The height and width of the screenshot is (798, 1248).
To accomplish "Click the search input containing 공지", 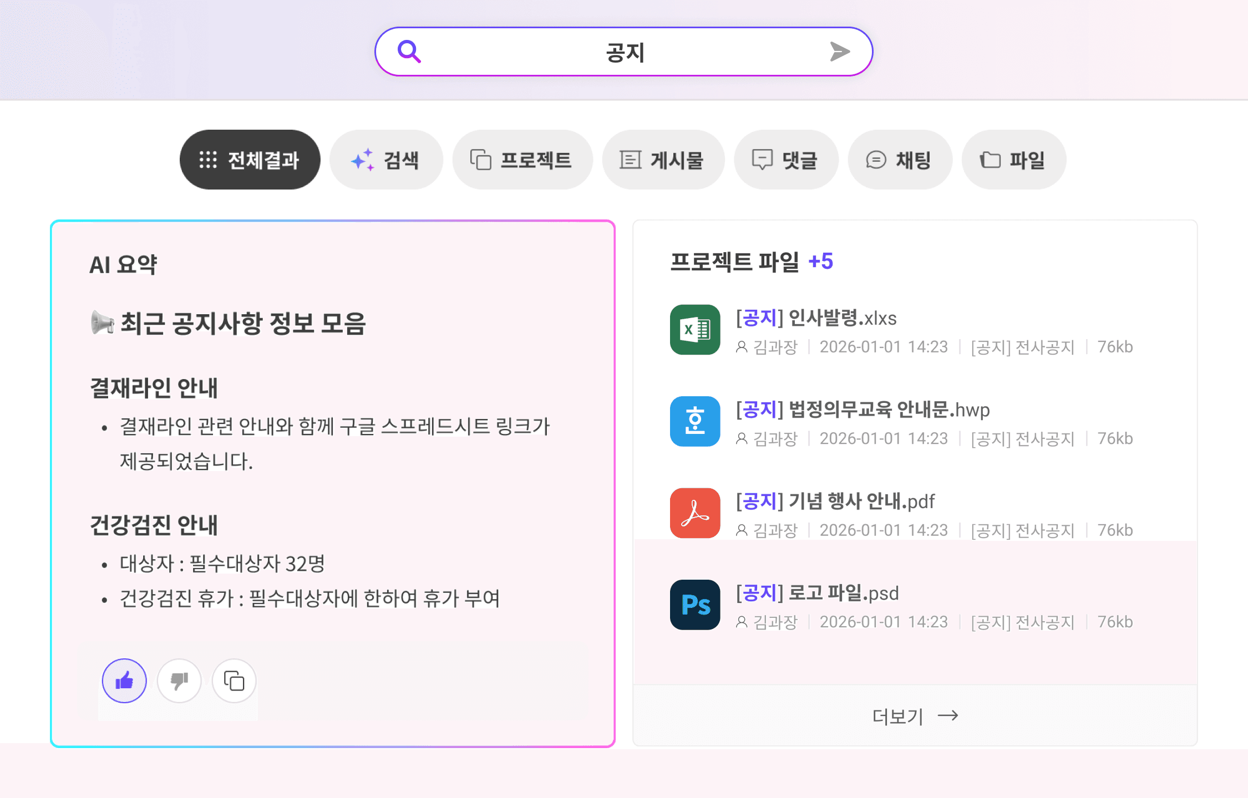I will click(624, 52).
